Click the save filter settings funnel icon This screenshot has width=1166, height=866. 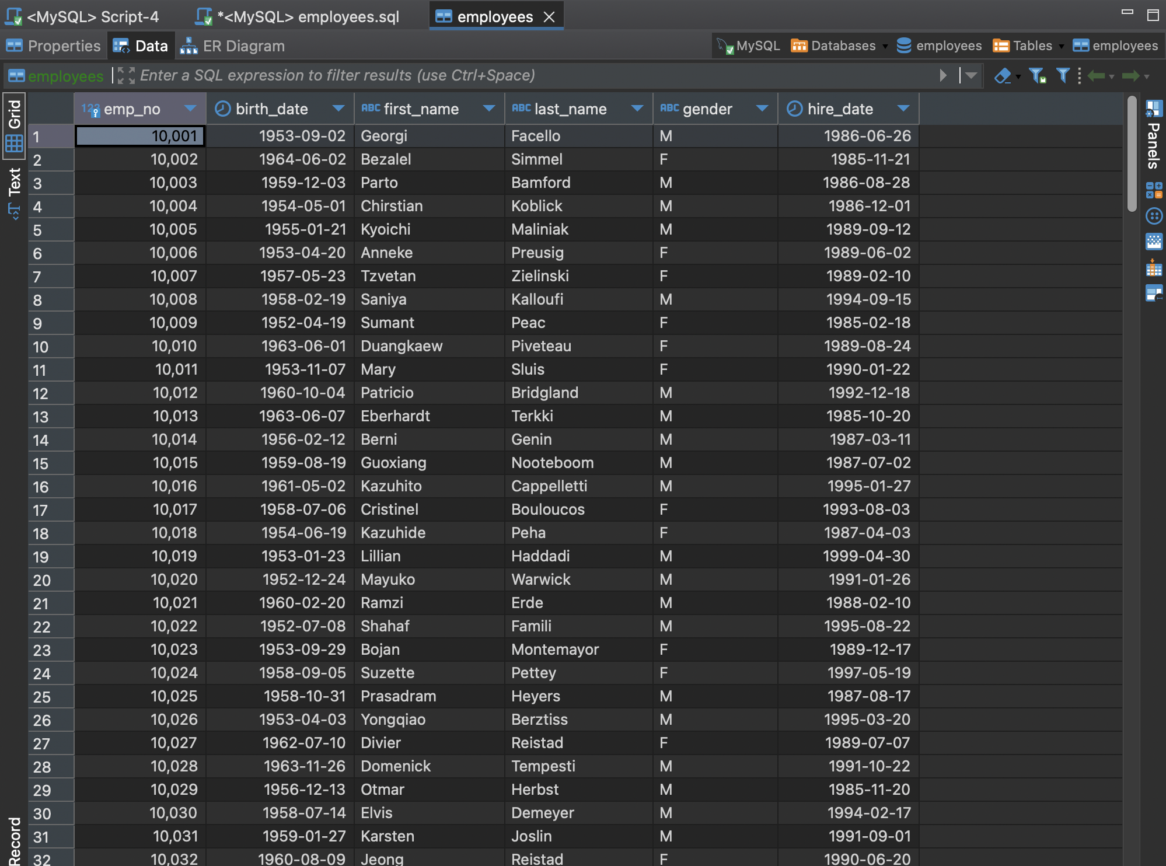pyautogui.click(x=1037, y=76)
